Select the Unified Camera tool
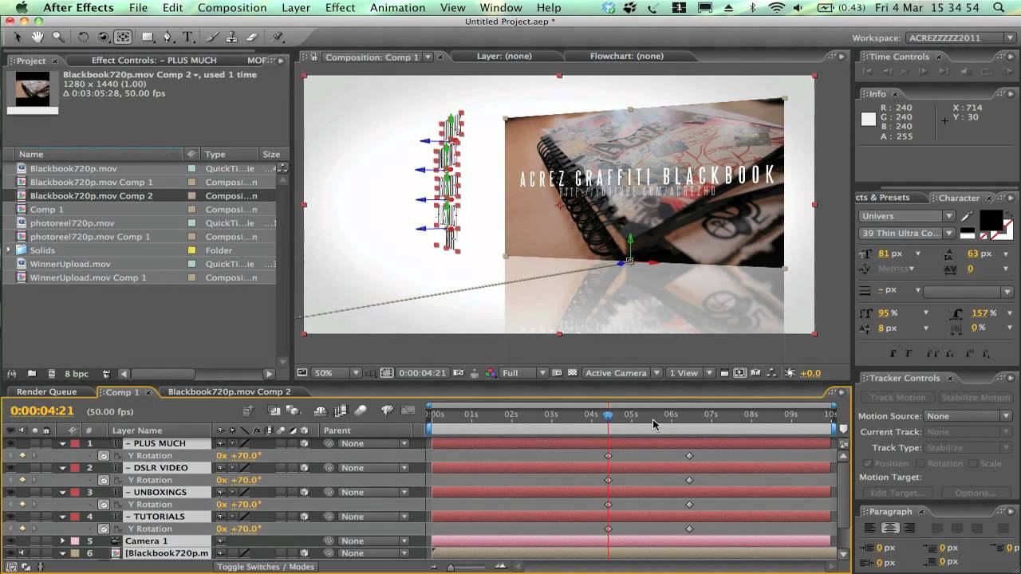Viewport: 1021px width, 574px height. (x=103, y=37)
